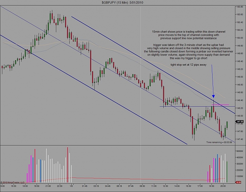
Task: Click the 150.80 price axis label
Action: pyautogui.click(x=240, y=7)
